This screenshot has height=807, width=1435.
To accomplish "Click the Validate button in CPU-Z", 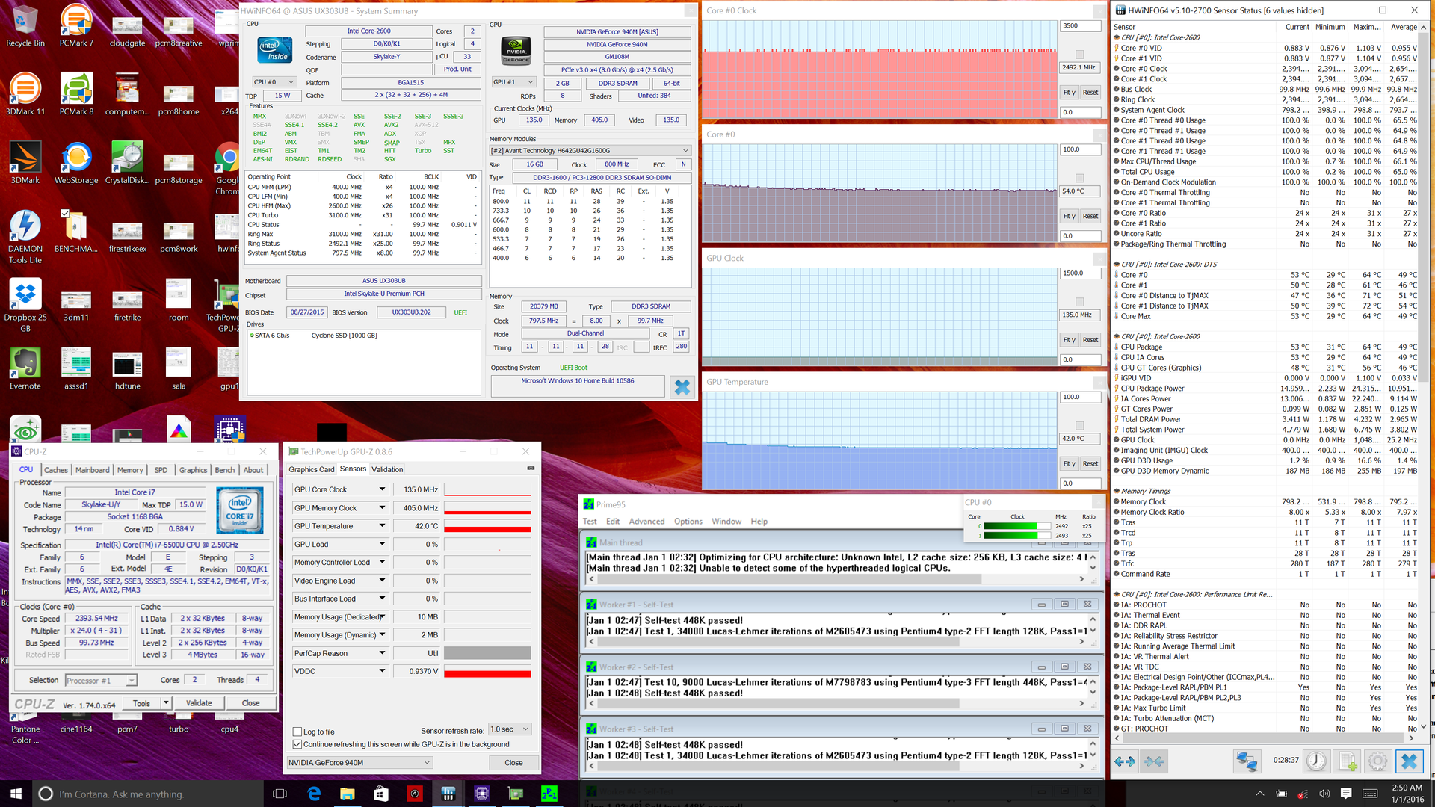I will tap(199, 702).
